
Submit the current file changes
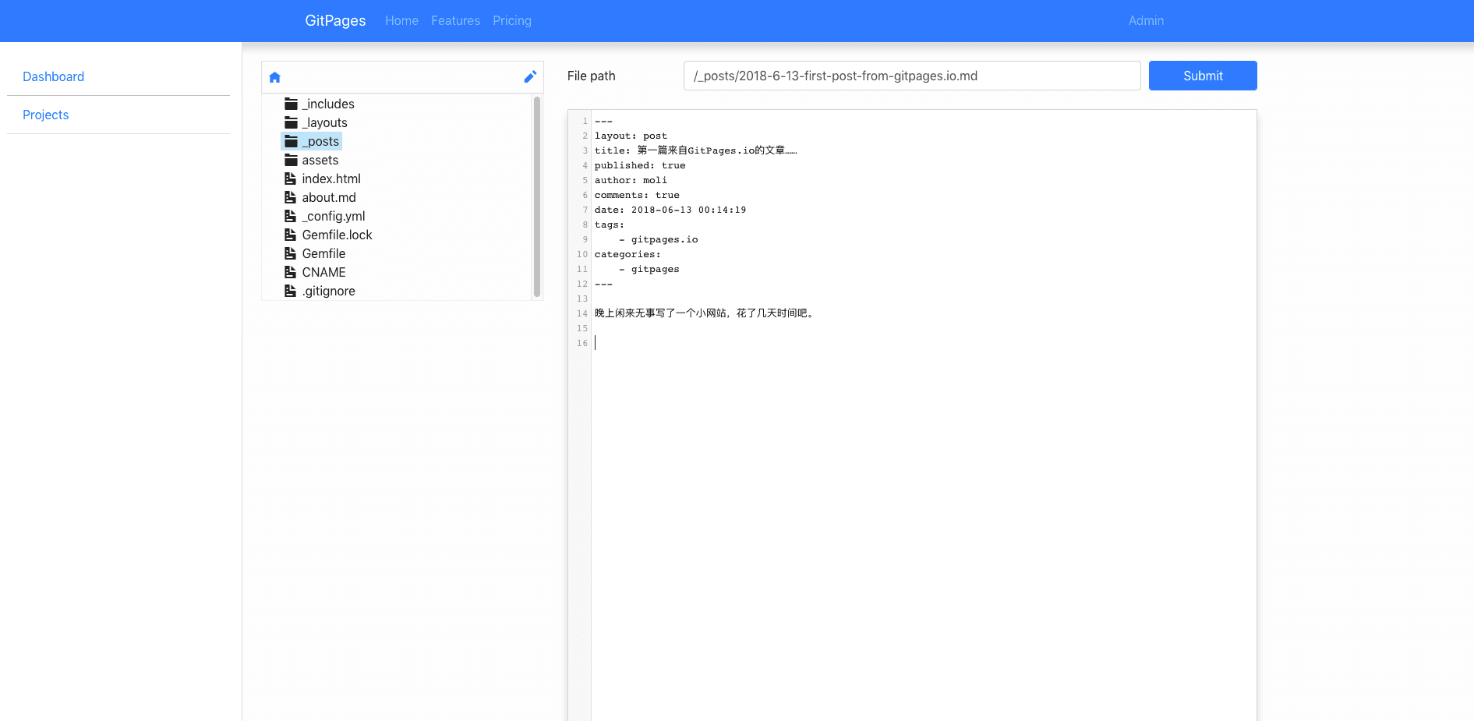1202,76
